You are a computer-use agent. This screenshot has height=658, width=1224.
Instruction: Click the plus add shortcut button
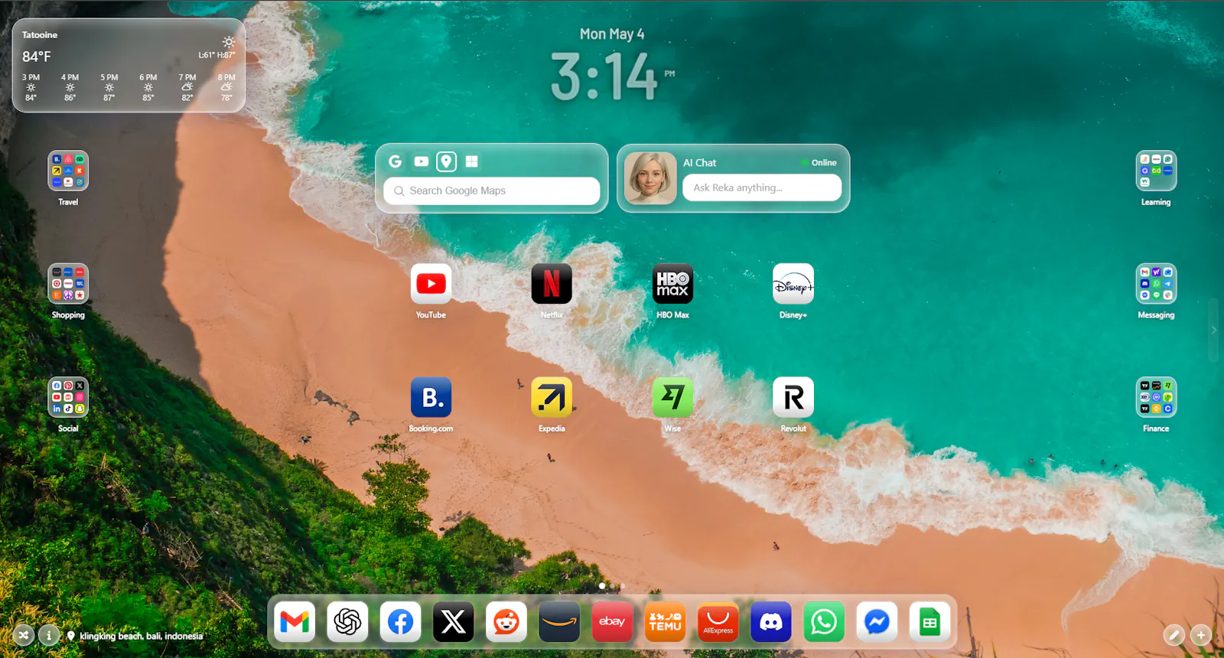coord(1201,634)
